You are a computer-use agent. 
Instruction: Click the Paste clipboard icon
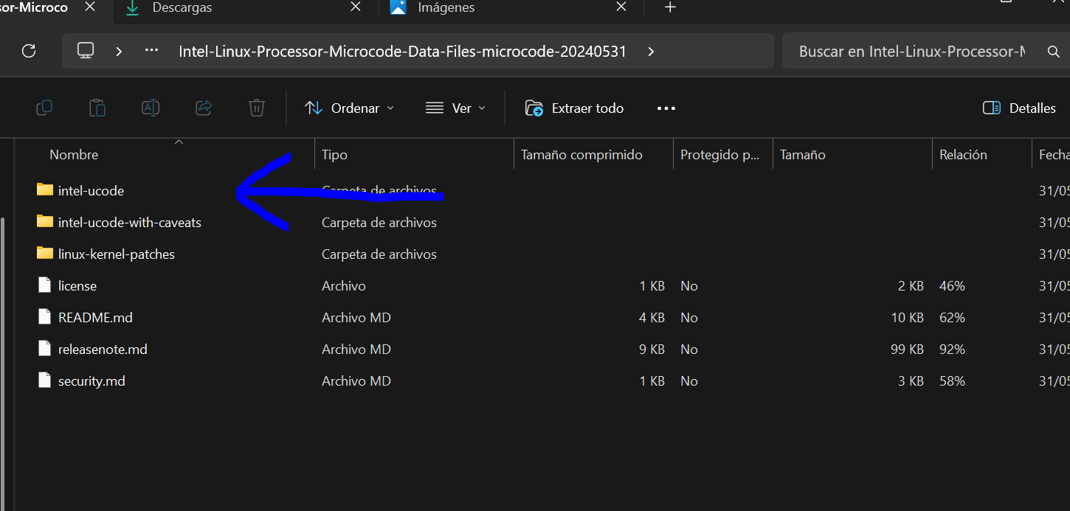97,108
